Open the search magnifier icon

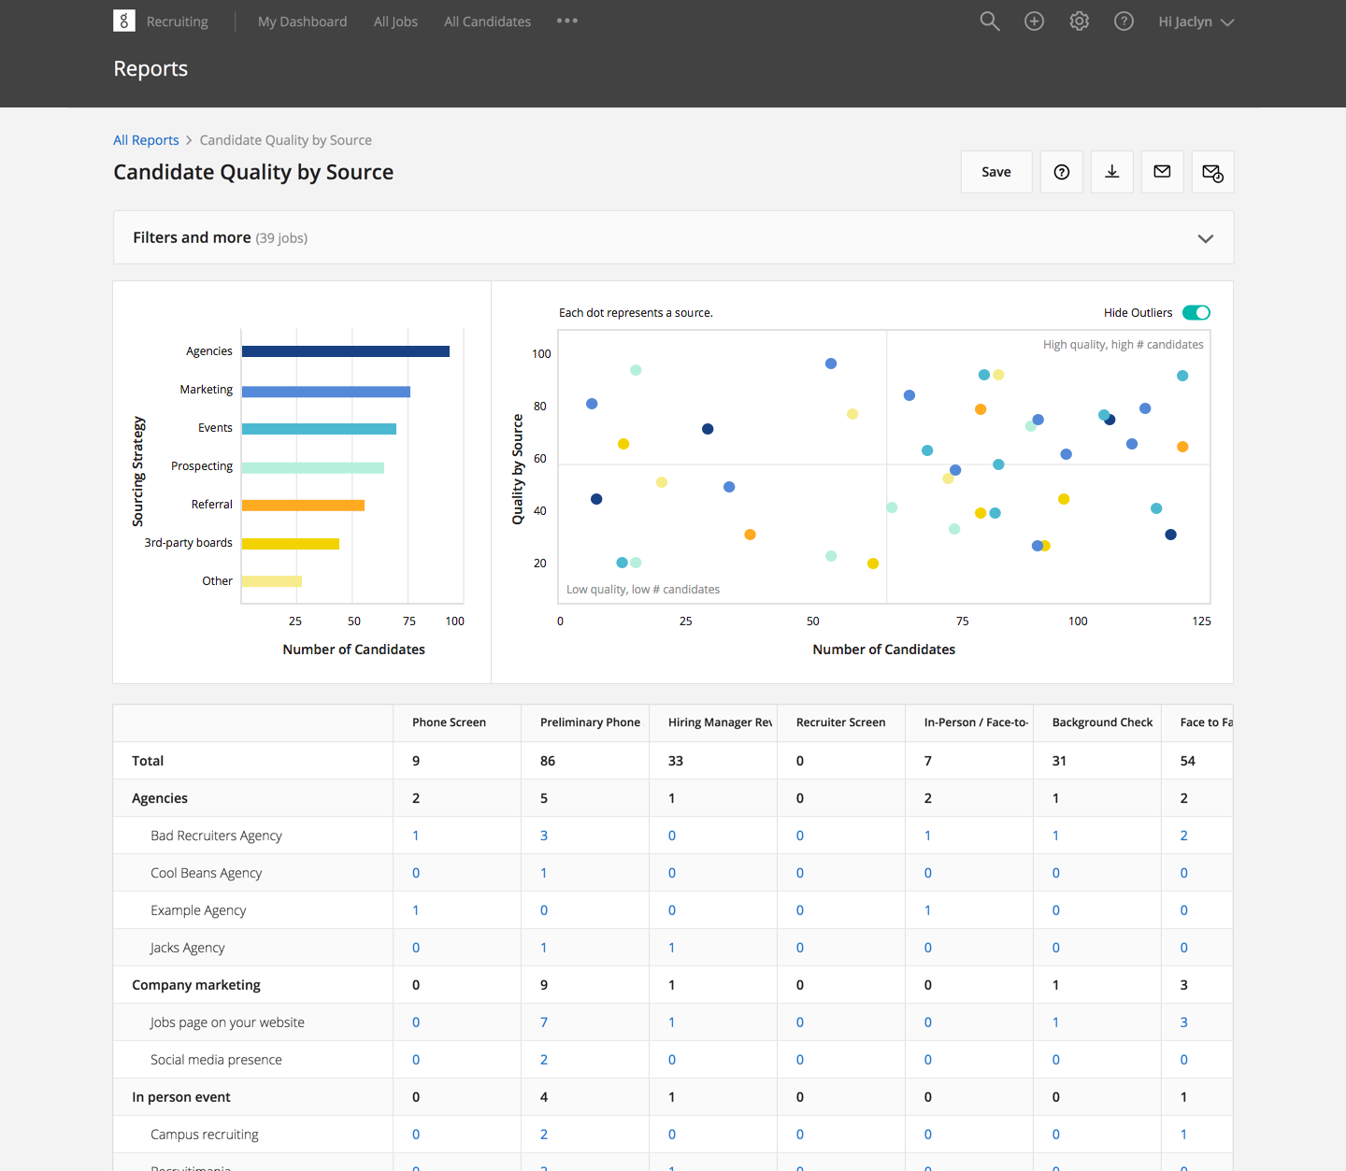(x=989, y=21)
